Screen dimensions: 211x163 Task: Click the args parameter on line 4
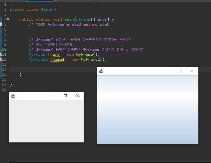point(102,20)
